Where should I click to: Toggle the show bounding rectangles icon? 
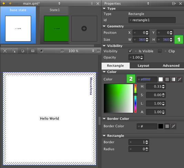(33, 51)
